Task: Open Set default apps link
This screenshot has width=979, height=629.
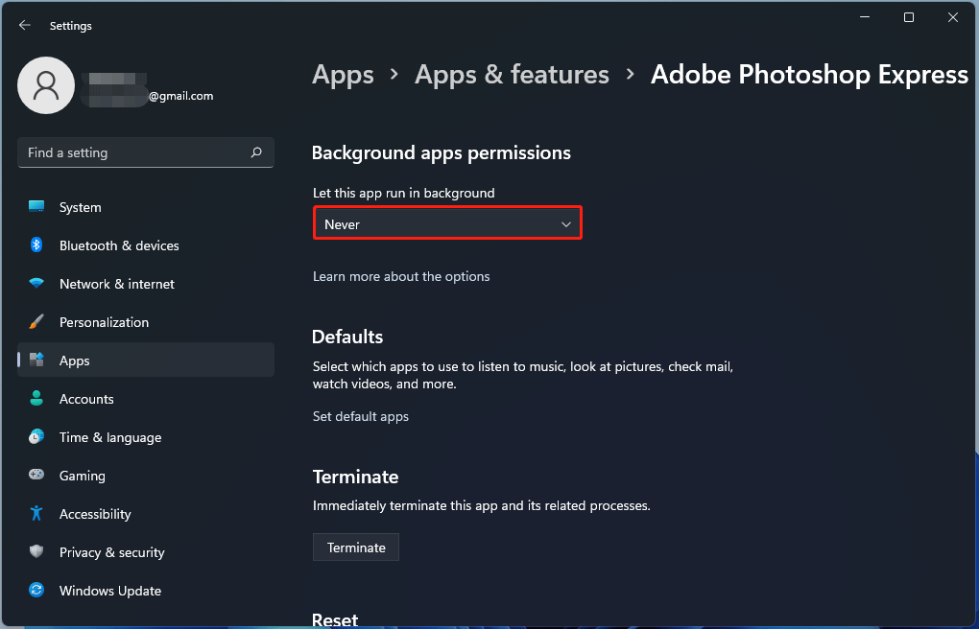Action: pyautogui.click(x=360, y=416)
